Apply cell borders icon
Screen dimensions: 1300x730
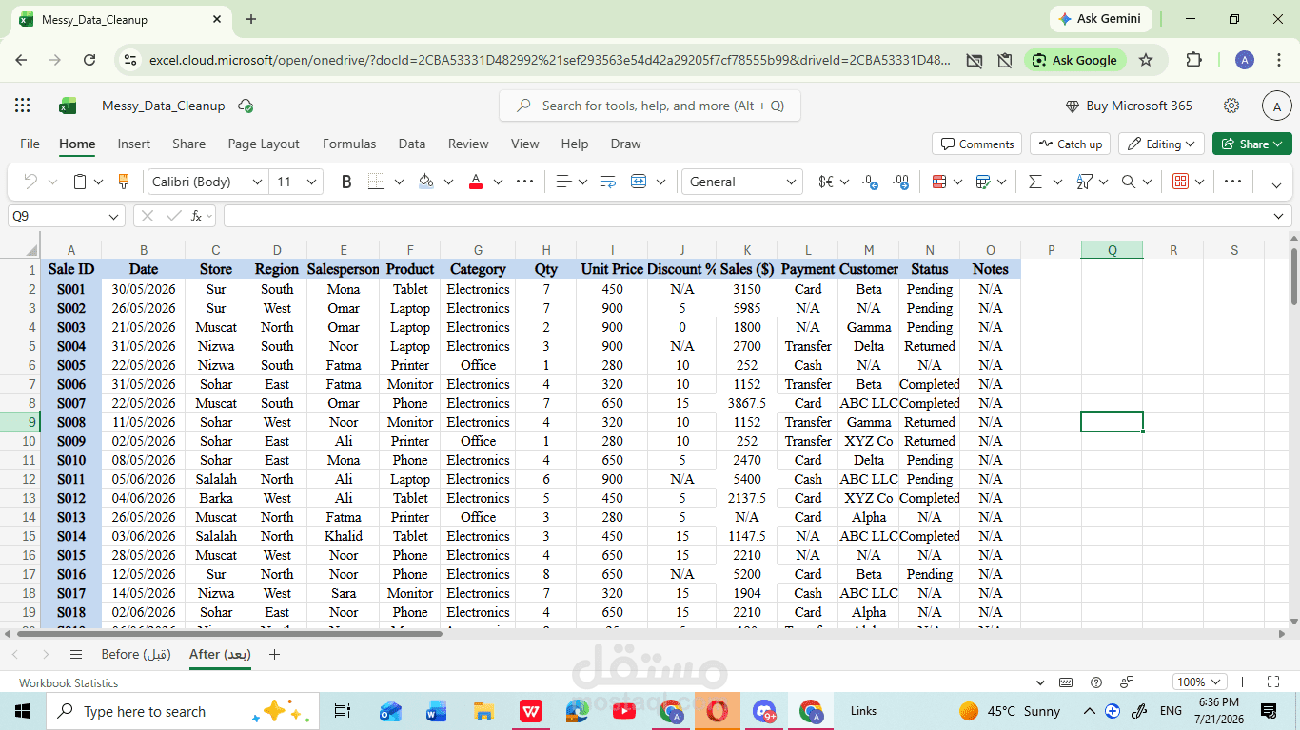coord(377,182)
